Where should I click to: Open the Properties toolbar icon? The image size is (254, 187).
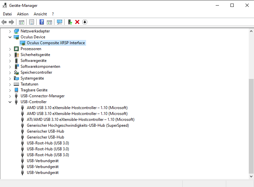click(32, 22)
